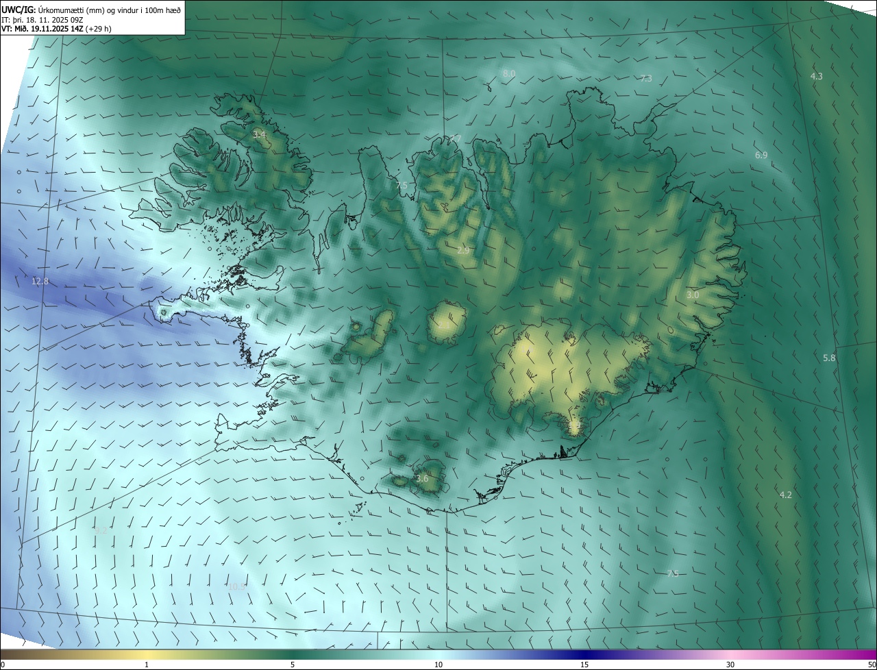
Task: Click the 3.4 label on the Westfjords
Action: pyautogui.click(x=259, y=135)
